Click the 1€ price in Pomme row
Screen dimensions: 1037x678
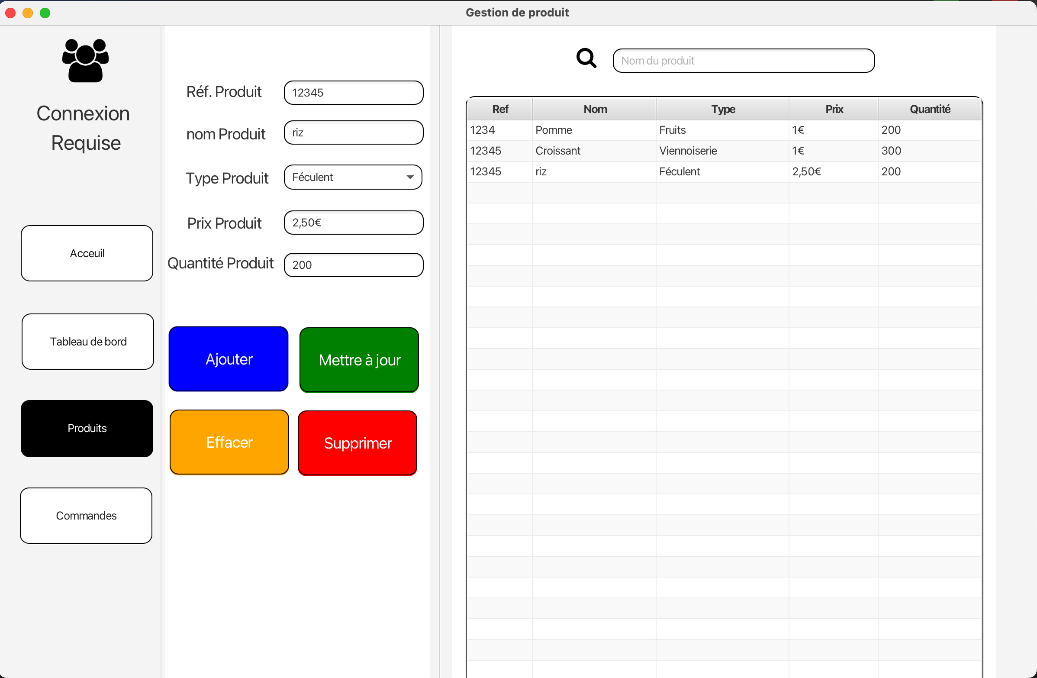(834, 130)
